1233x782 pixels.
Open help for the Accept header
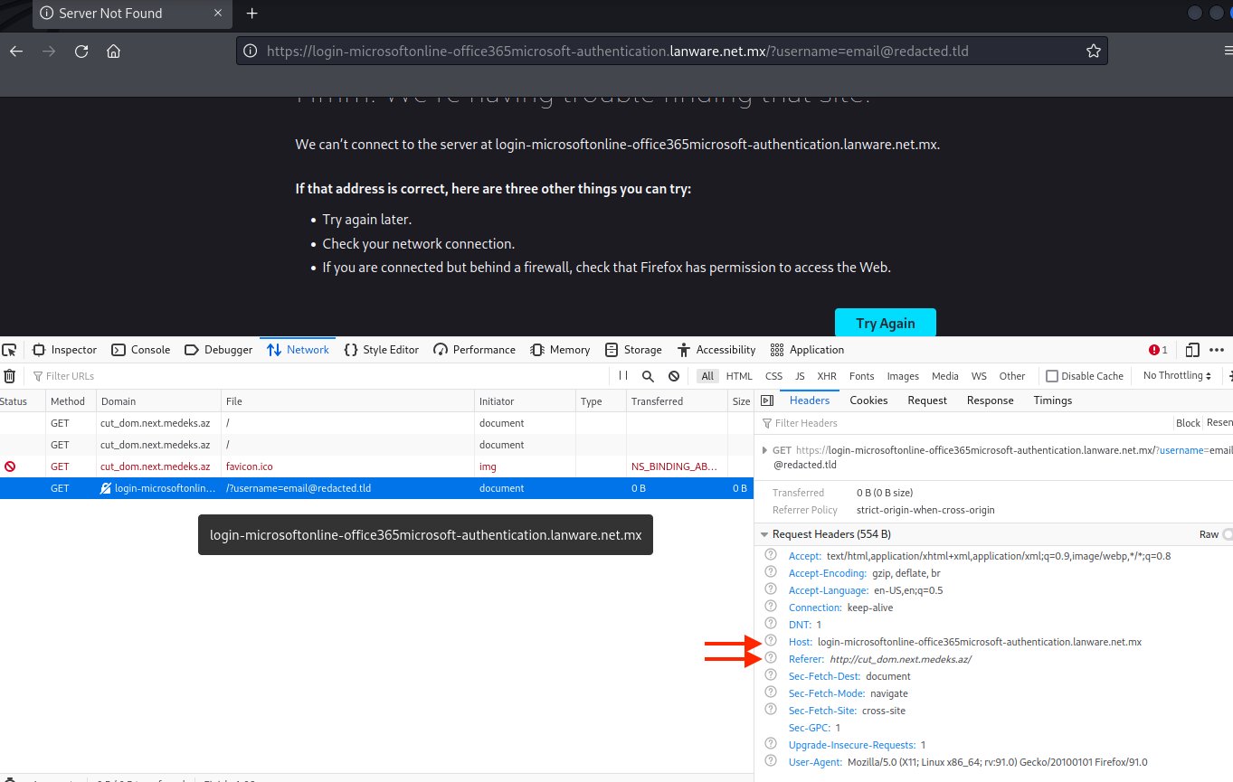[771, 555]
